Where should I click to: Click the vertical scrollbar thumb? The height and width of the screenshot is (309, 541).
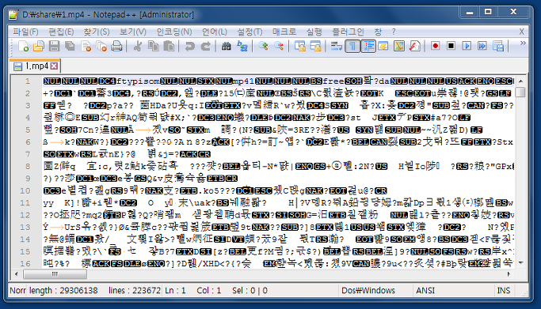[520, 92]
